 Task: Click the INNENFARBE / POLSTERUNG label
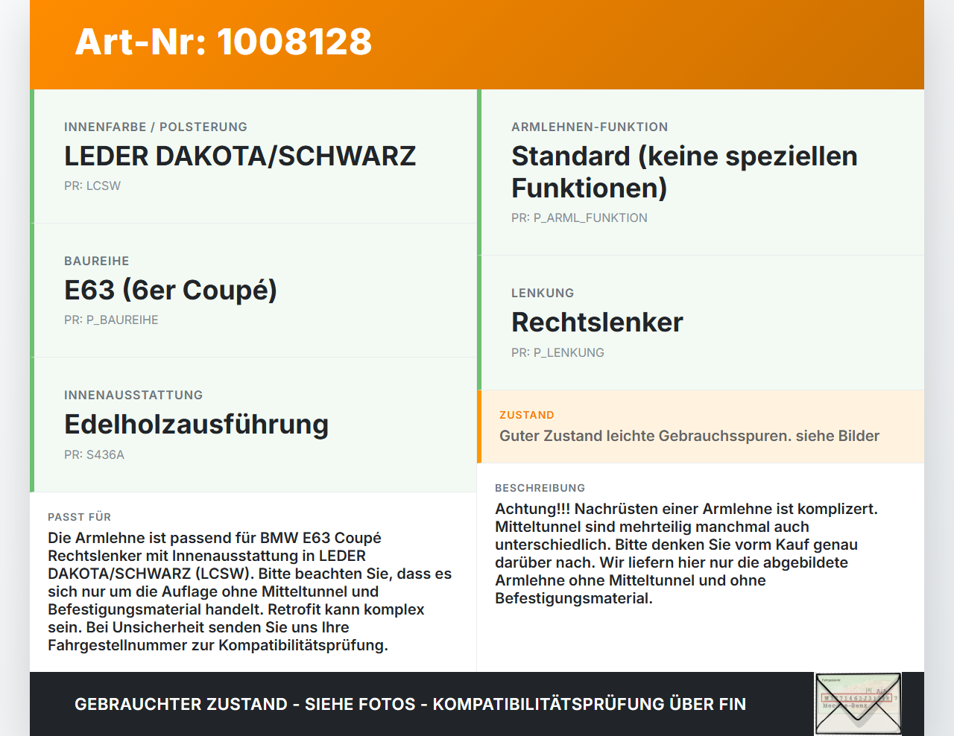pos(156,127)
